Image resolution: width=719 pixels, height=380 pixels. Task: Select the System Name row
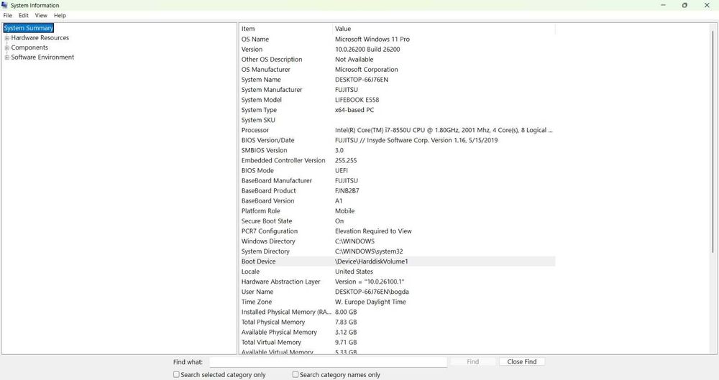click(x=397, y=79)
